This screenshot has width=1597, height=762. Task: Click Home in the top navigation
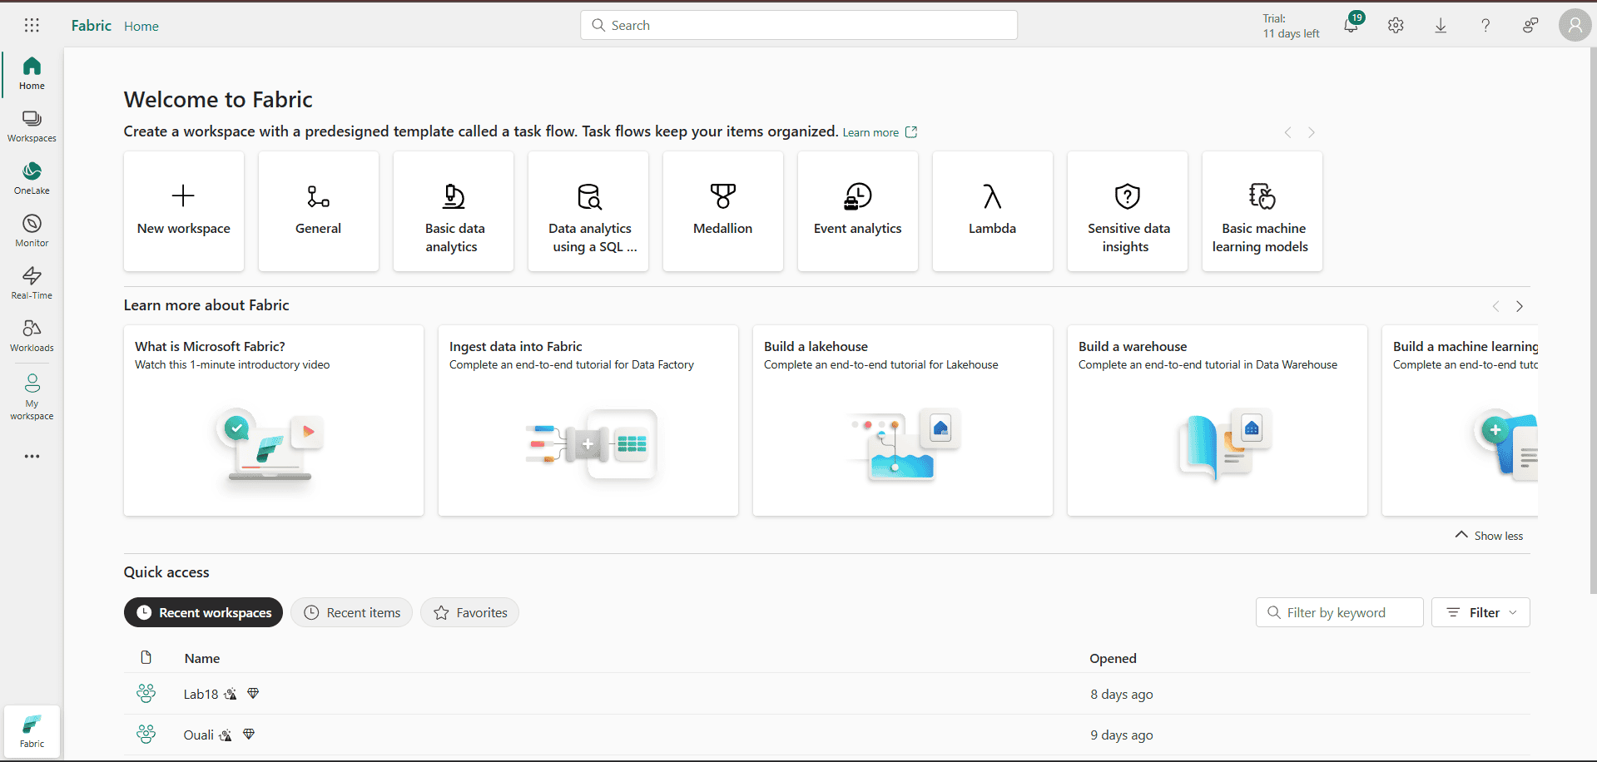[x=141, y=26]
